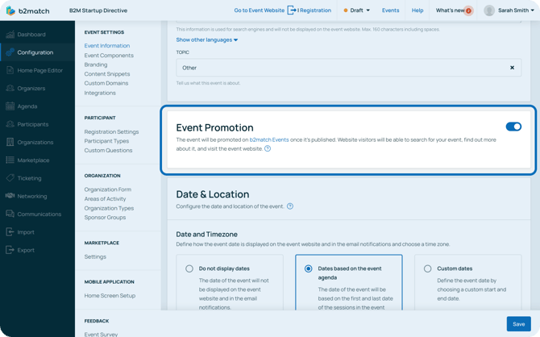Click the Organizers people icon
Viewport: 540px width, 337px height.
pos(10,88)
